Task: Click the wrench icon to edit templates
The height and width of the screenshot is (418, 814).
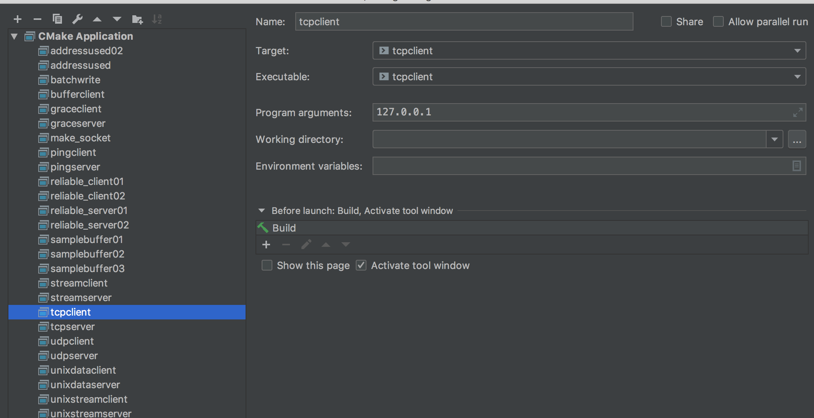Action: pyautogui.click(x=77, y=19)
